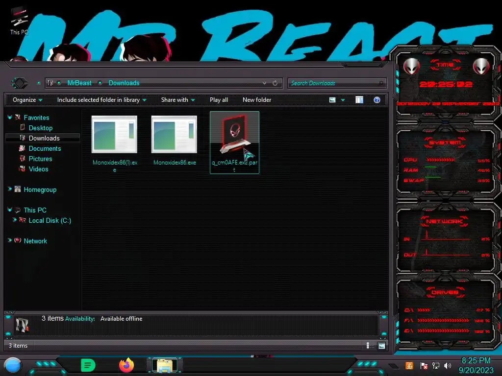Open Videos in Favorites
The width and height of the screenshot is (502, 376).
coord(38,169)
